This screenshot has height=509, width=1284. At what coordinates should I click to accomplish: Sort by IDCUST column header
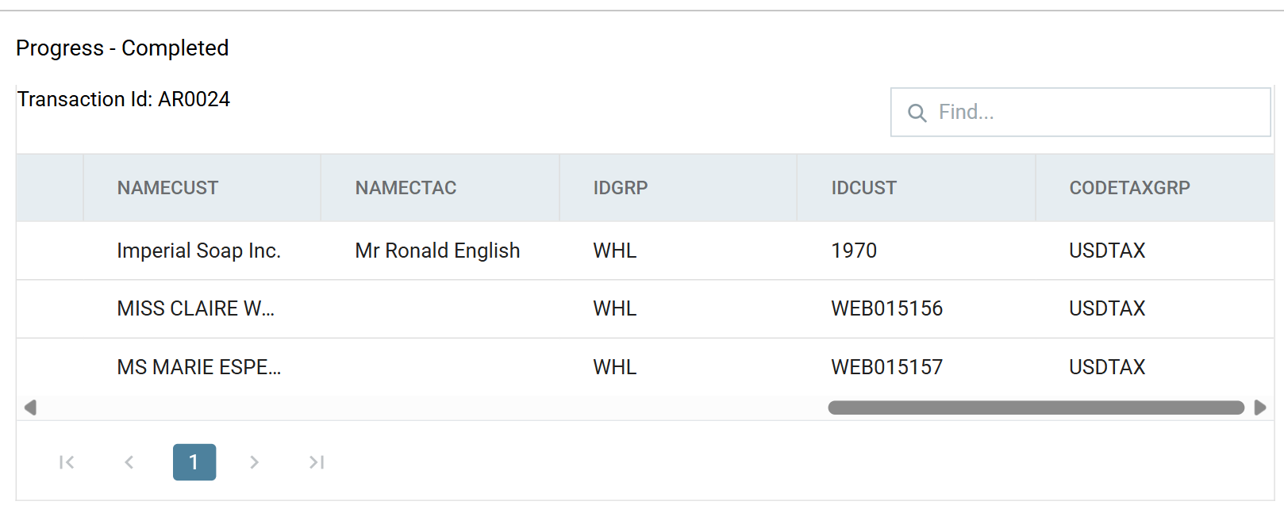pos(863,188)
